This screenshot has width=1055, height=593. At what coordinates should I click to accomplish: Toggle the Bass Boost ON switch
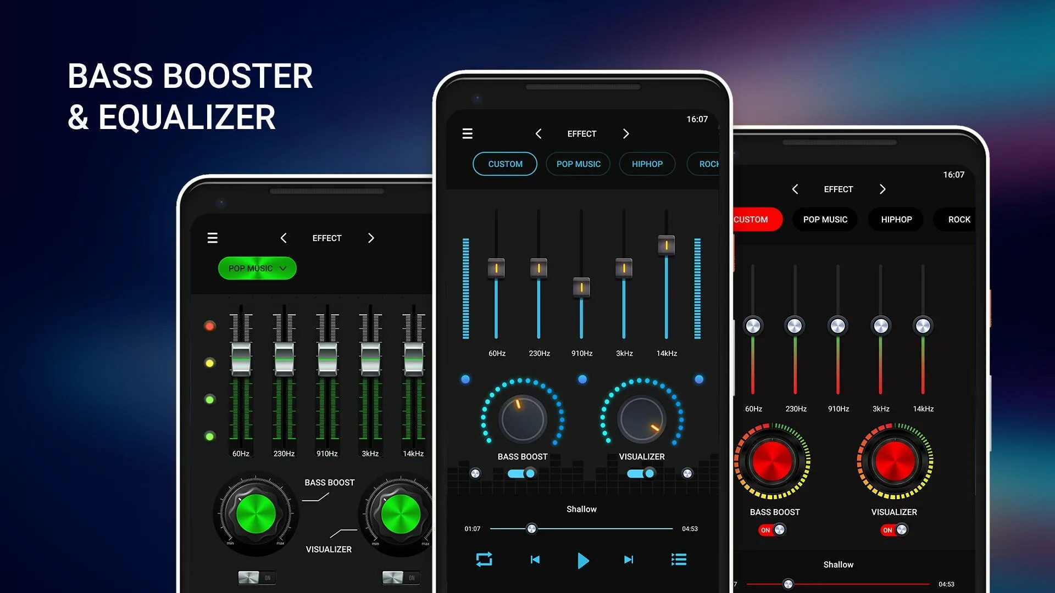point(771,530)
